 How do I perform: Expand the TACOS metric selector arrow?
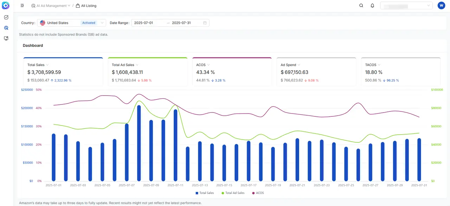pos(379,65)
